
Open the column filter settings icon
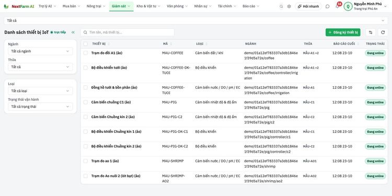pyautogui.click(x=371, y=32)
